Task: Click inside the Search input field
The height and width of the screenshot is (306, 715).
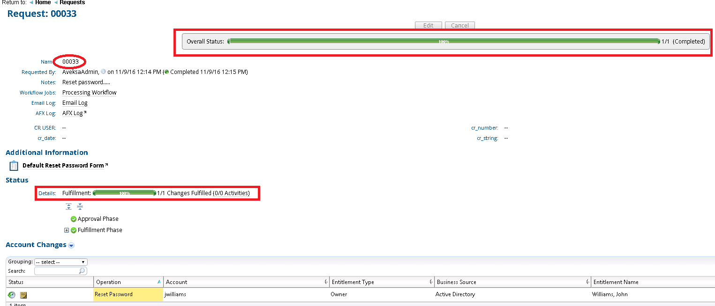Action: coord(56,271)
